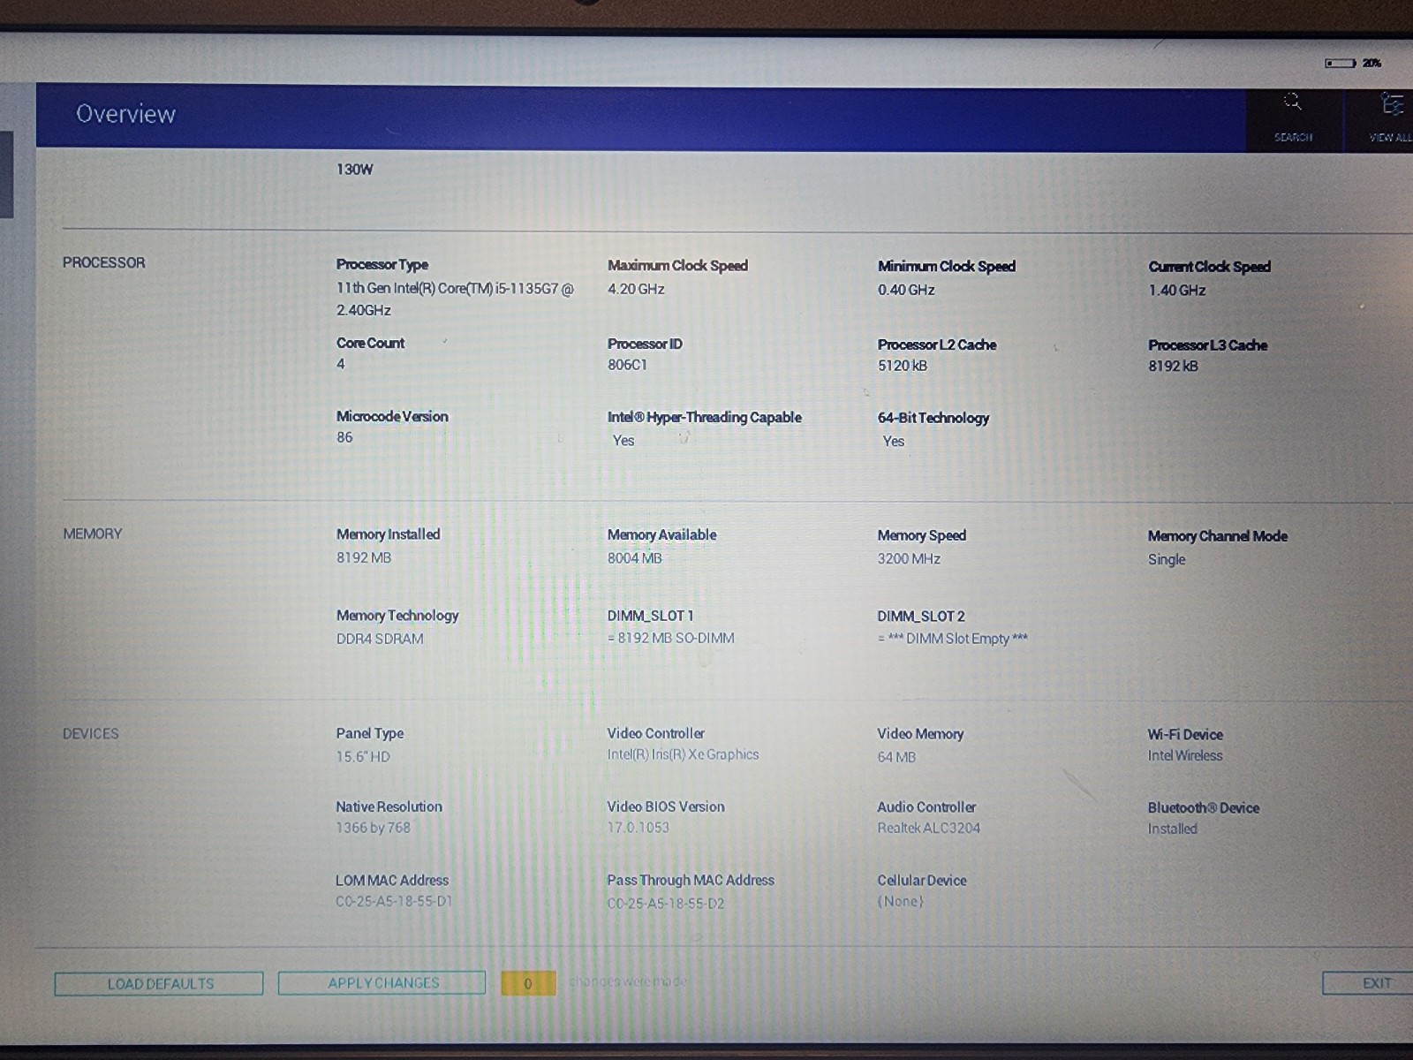Select the 130W power value
Screen dimensions: 1413x1060
pos(354,169)
